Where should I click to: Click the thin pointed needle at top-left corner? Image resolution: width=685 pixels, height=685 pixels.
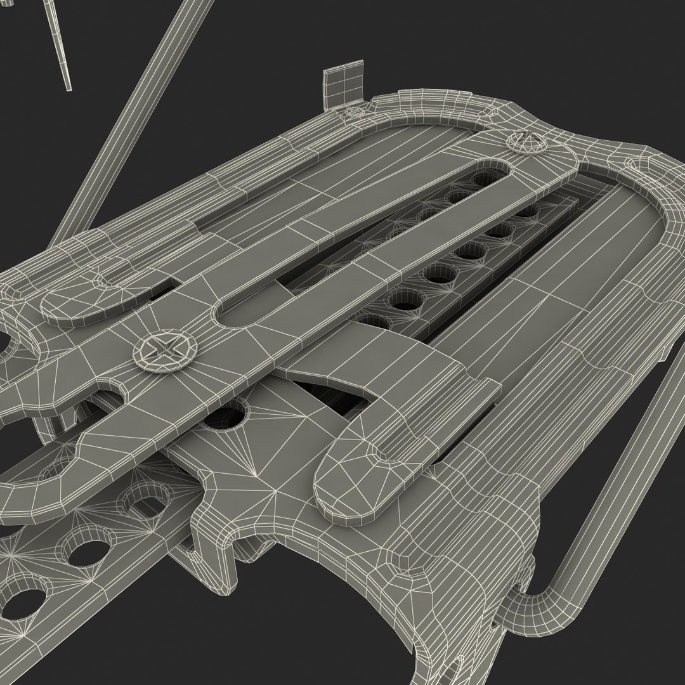click(x=58, y=44)
